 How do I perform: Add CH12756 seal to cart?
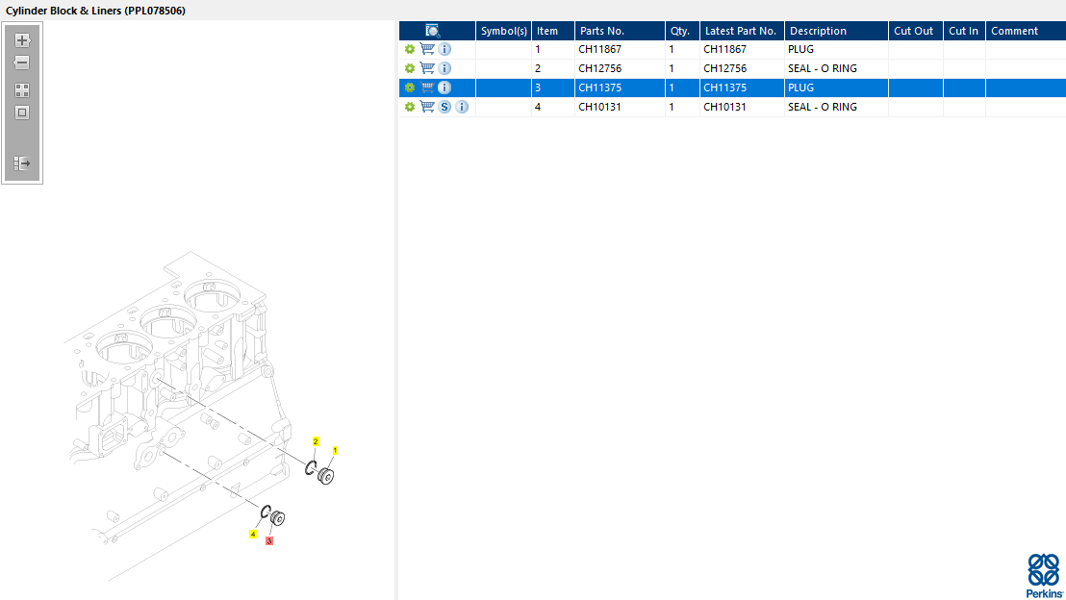pos(427,68)
